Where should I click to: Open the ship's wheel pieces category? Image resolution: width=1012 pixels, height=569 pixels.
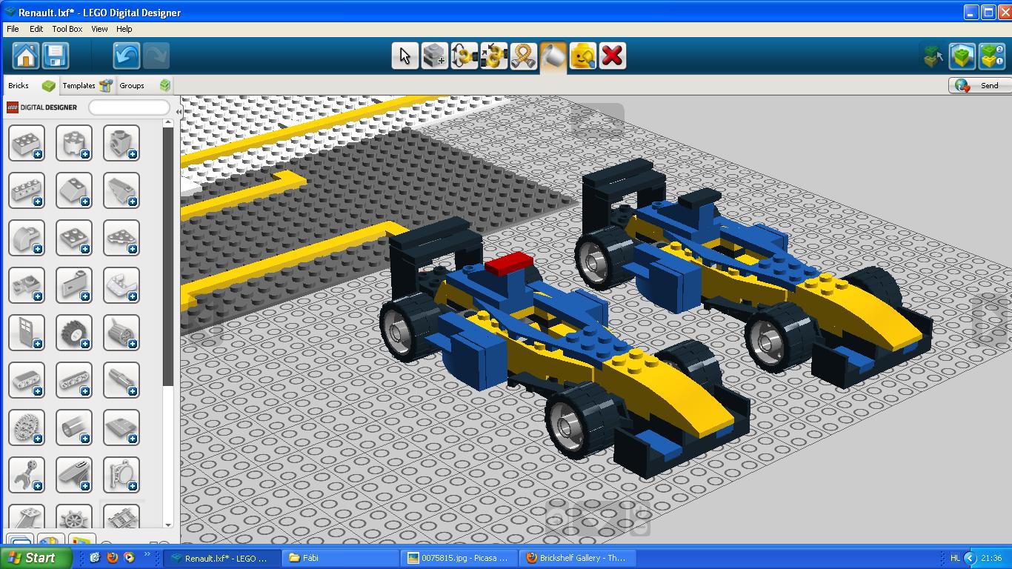pyautogui.click(x=74, y=516)
